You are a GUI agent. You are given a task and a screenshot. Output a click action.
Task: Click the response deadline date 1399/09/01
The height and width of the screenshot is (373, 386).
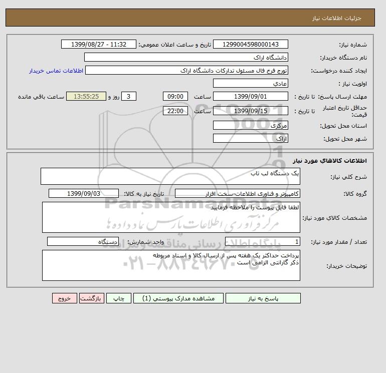point(251,97)
